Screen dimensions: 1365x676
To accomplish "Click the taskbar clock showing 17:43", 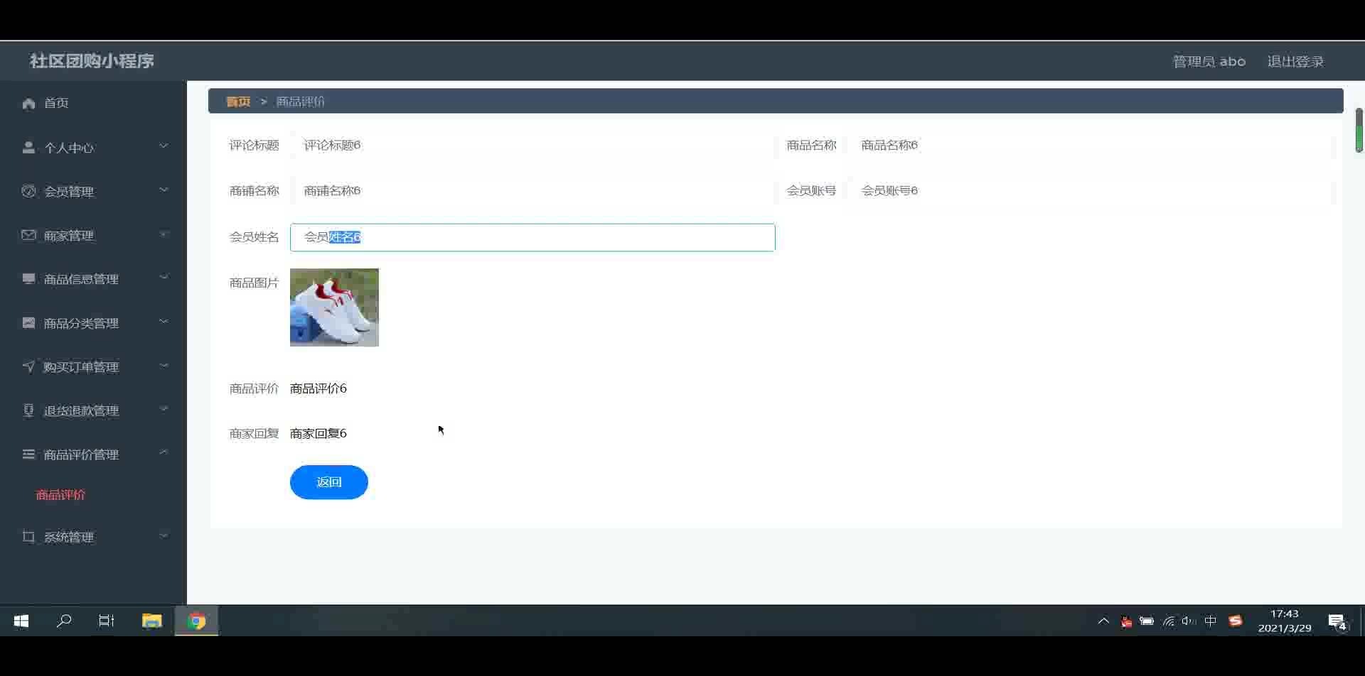I will click(1284, 621).
